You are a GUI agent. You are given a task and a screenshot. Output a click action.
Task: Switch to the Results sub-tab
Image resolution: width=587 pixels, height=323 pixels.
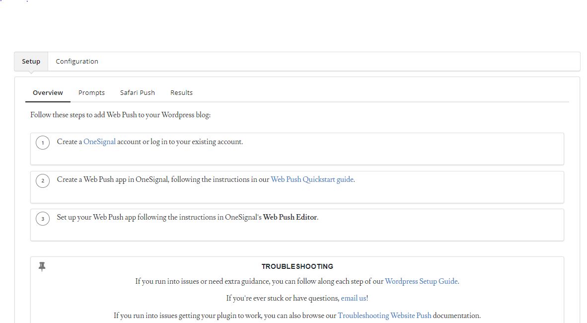point(181,92)
